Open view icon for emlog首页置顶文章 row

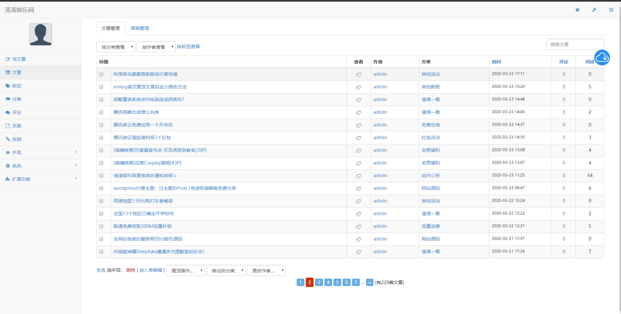358,87
